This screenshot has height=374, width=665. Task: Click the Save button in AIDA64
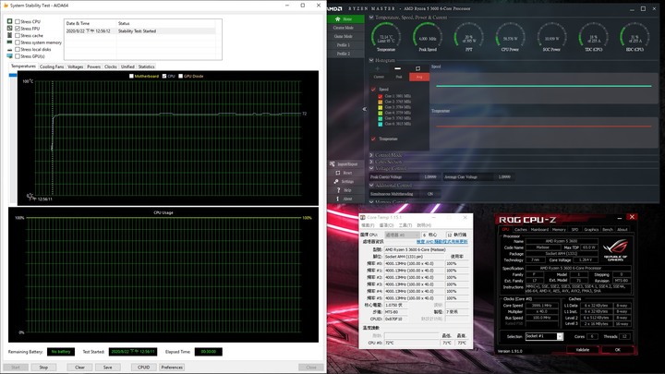coord(108,368)
